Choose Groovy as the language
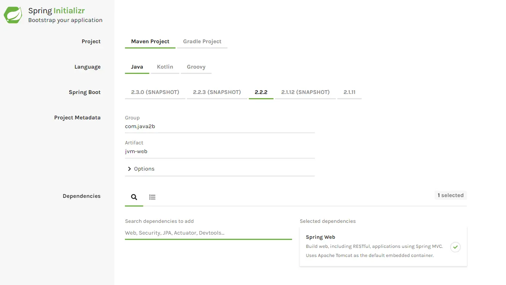 point(196,67)
